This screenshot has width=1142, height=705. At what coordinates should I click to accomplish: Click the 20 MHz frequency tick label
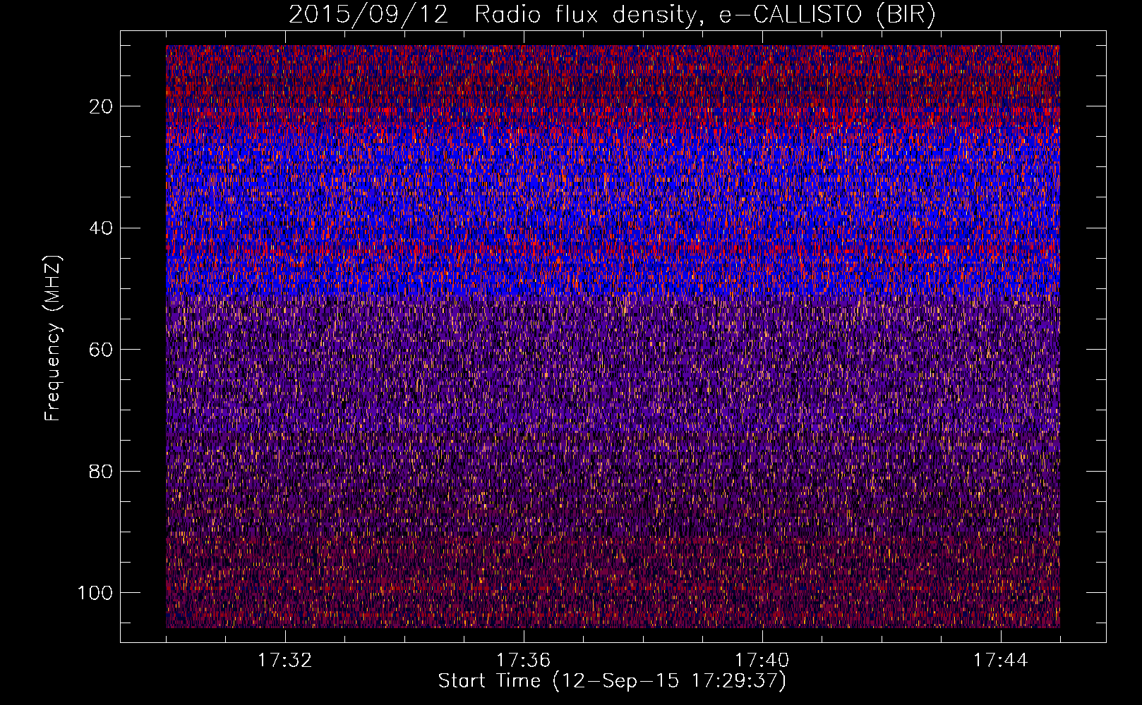102,106
